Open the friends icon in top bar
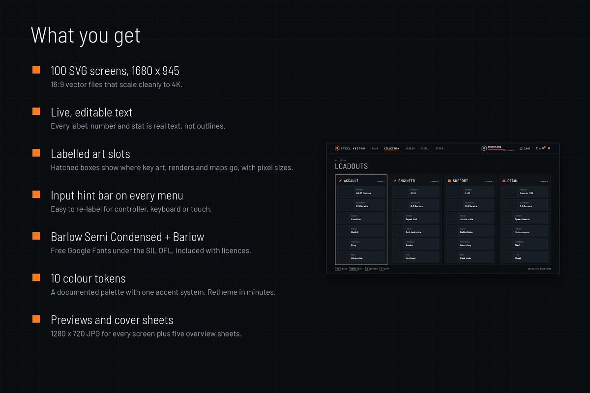Viewport: 590px width, 393px height. point(536,148)
